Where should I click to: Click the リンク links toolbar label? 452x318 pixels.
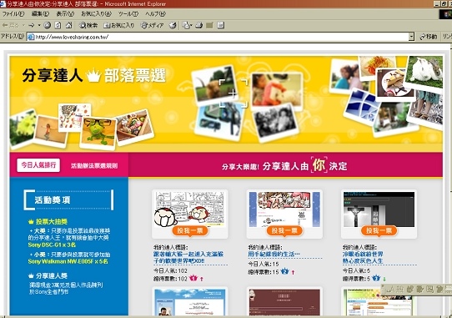pyautogui.click(x=447, y=37)
